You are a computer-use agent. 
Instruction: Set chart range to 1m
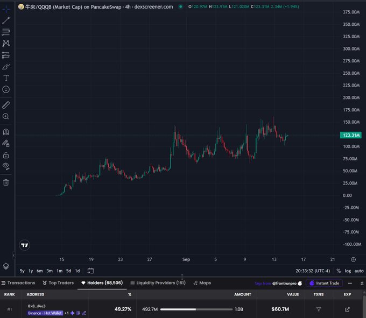tap(60, 271)
